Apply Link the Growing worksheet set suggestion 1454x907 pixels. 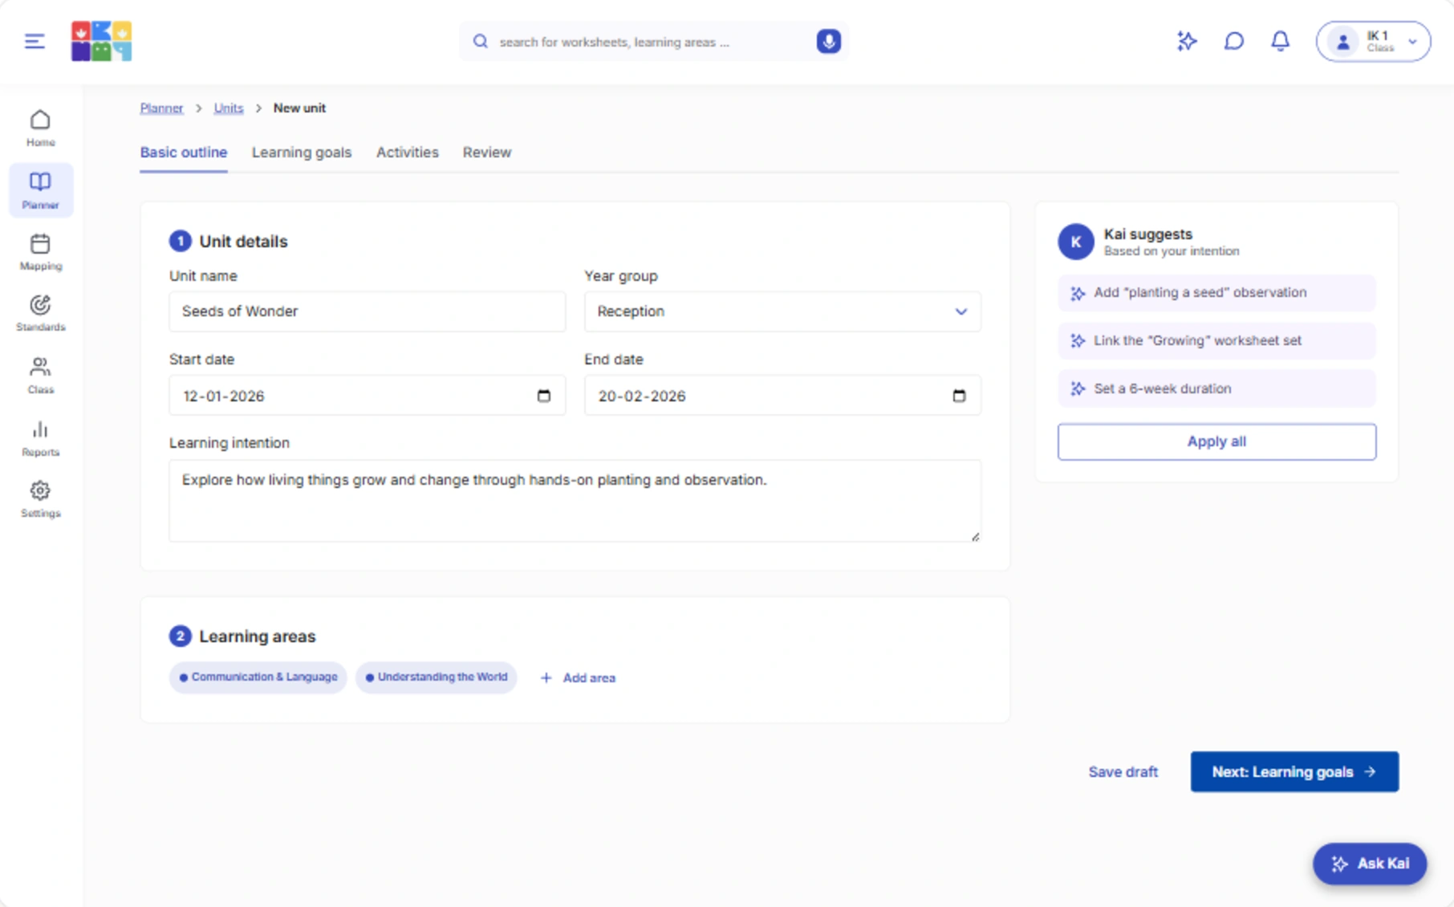[x=1216, y=341]
